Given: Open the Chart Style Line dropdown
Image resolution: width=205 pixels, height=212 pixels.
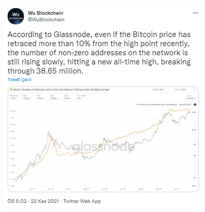Looking at the screenshot, I should (81, 97).
